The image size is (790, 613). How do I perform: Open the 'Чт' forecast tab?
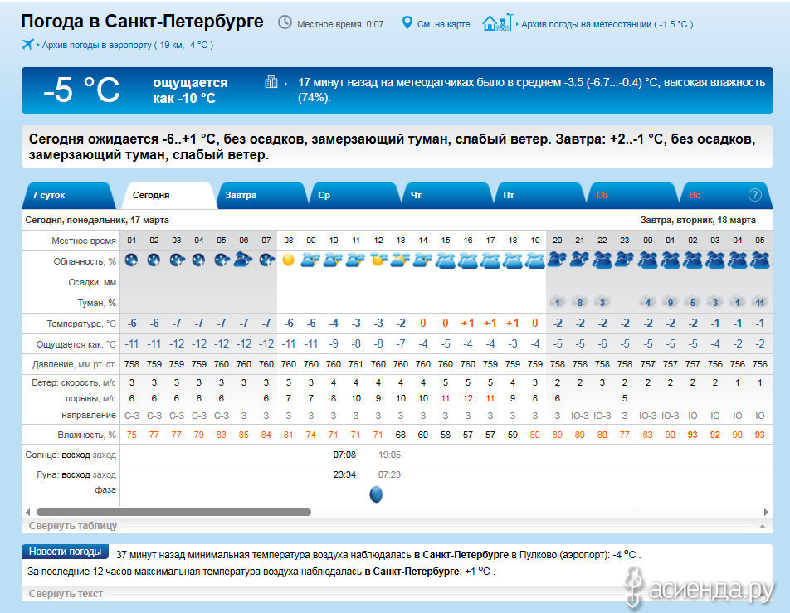coord(447,196)
